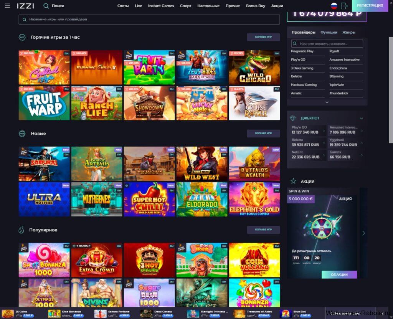393x319 pixels.
Task: Open Extra Crown Classic game thumbnail
Action: 96,260
